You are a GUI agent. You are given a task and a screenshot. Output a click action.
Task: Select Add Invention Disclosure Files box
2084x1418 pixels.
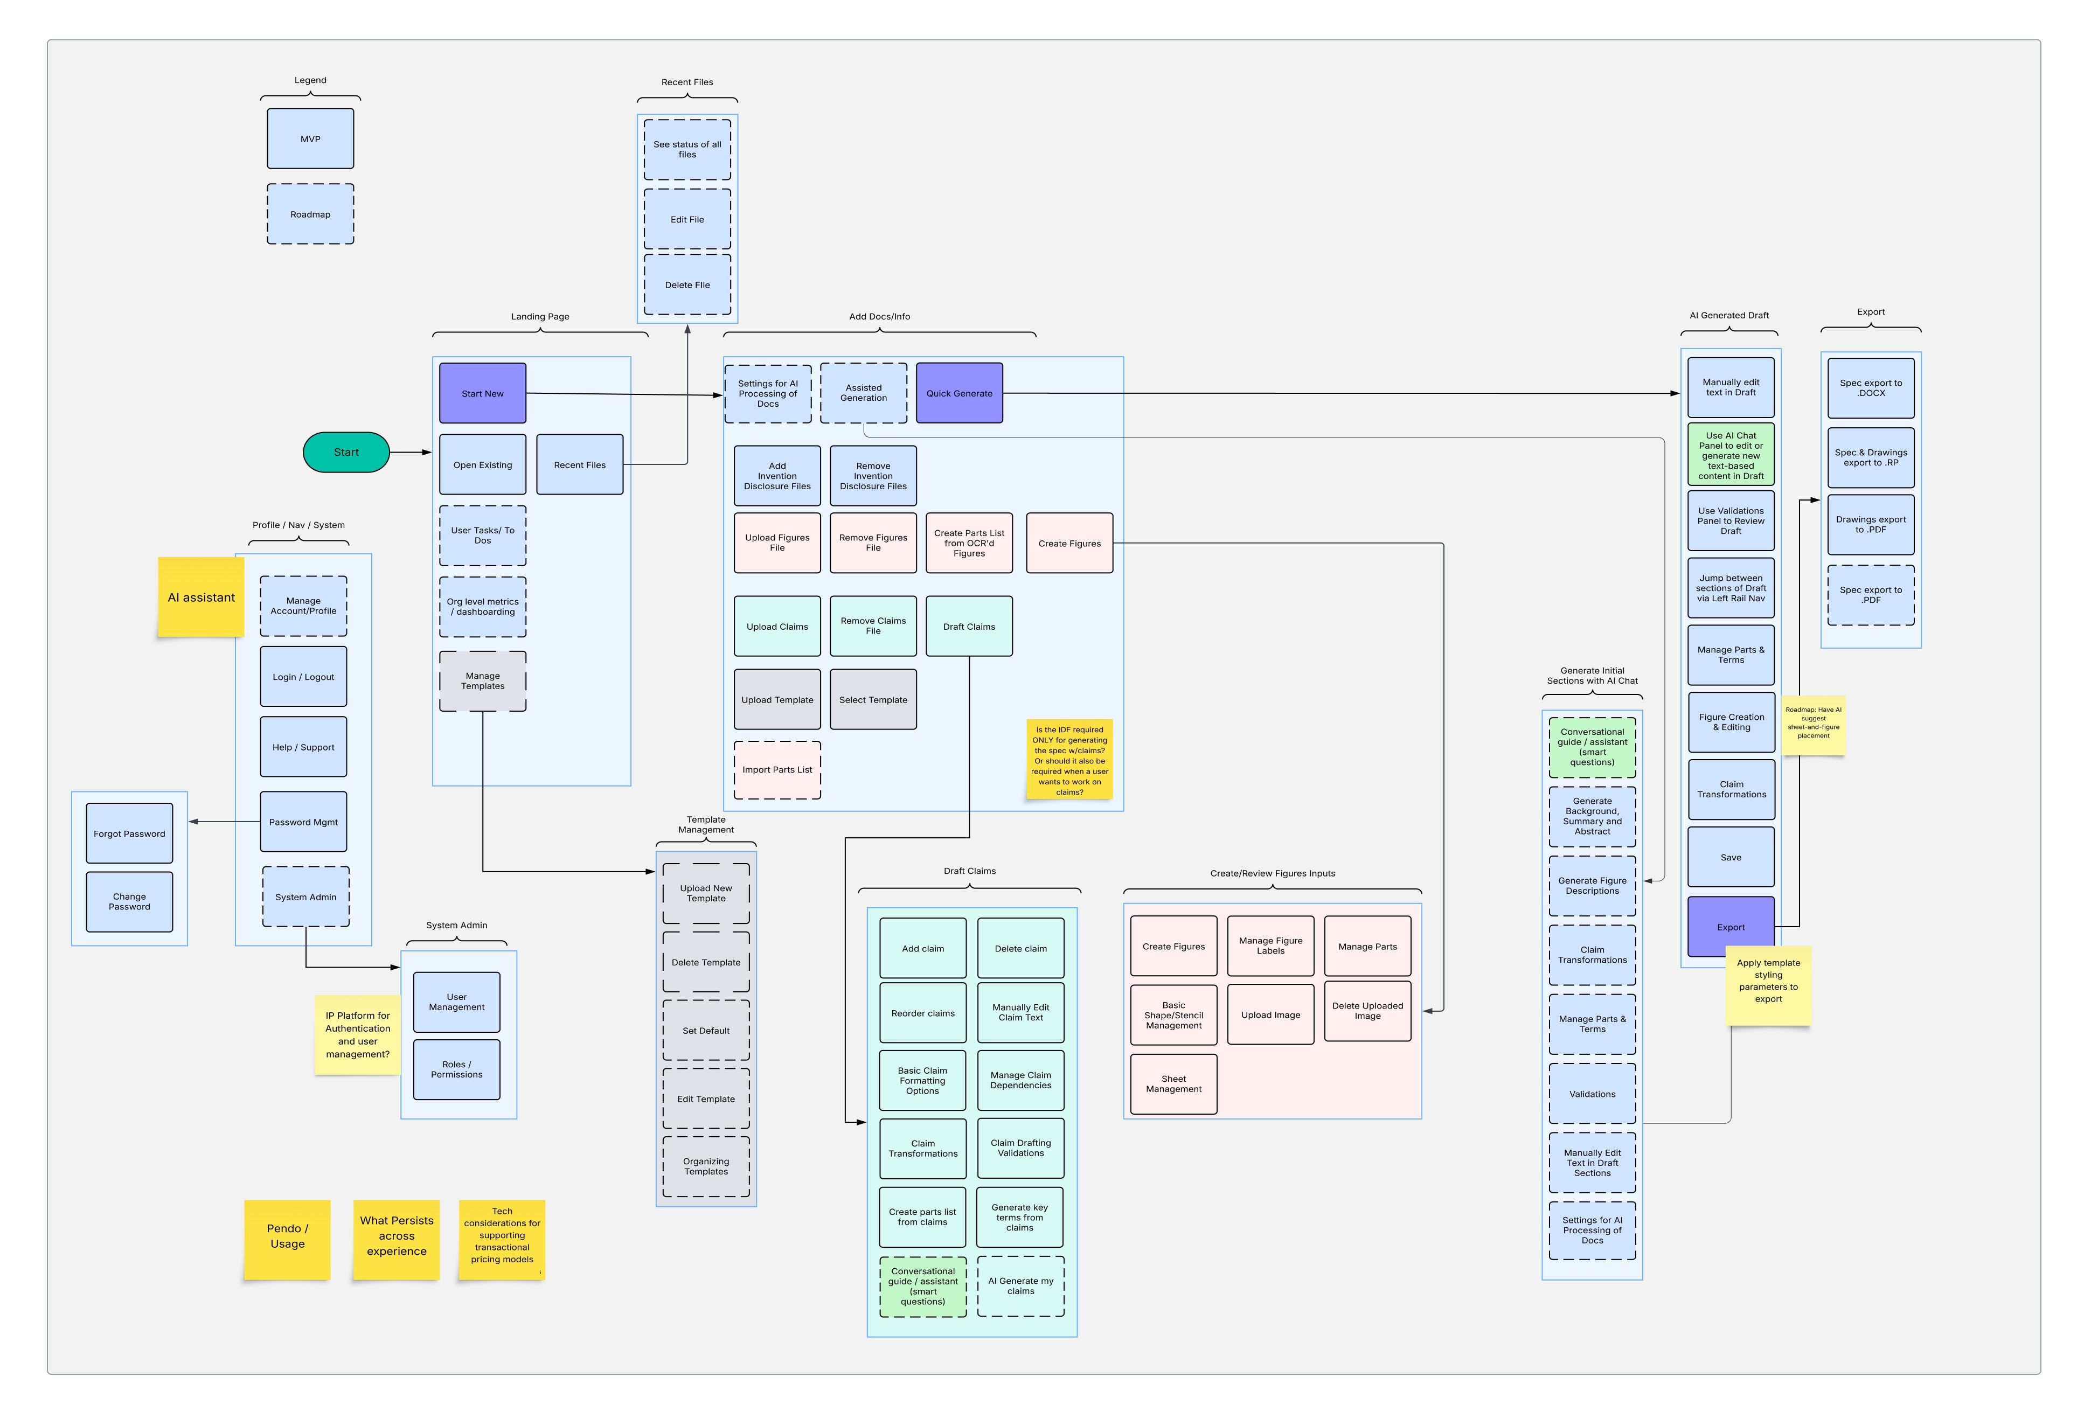777,476
